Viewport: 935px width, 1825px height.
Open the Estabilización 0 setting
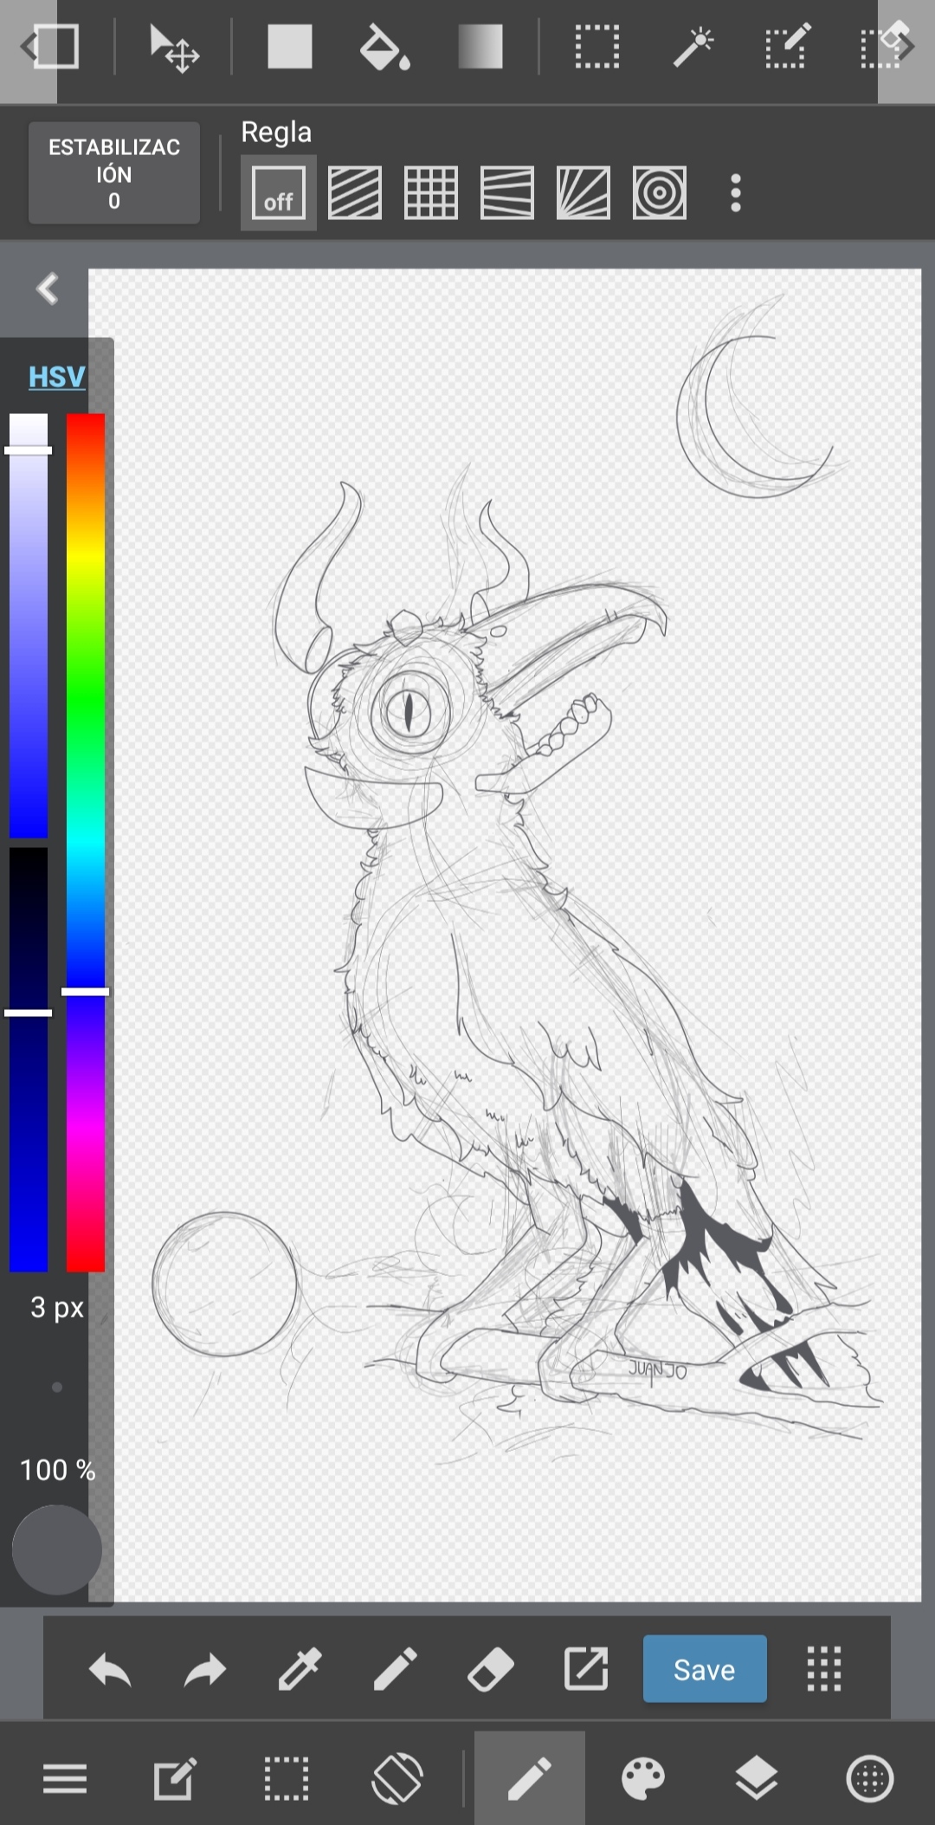point(114,173)
